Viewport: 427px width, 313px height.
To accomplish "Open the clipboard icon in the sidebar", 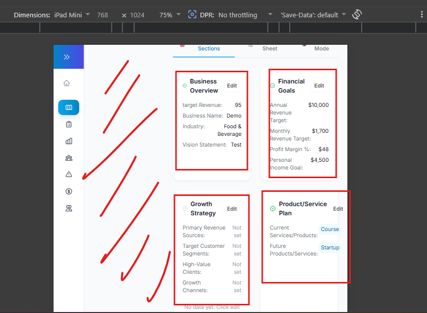I will click(69, 124).
